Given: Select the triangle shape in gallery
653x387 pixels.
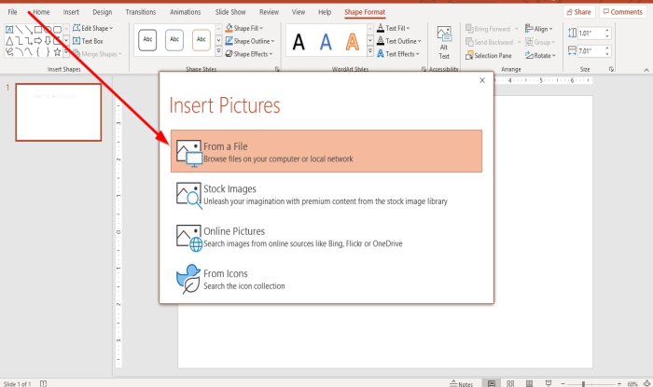Looking at the screenshot, I should (9, 41).
